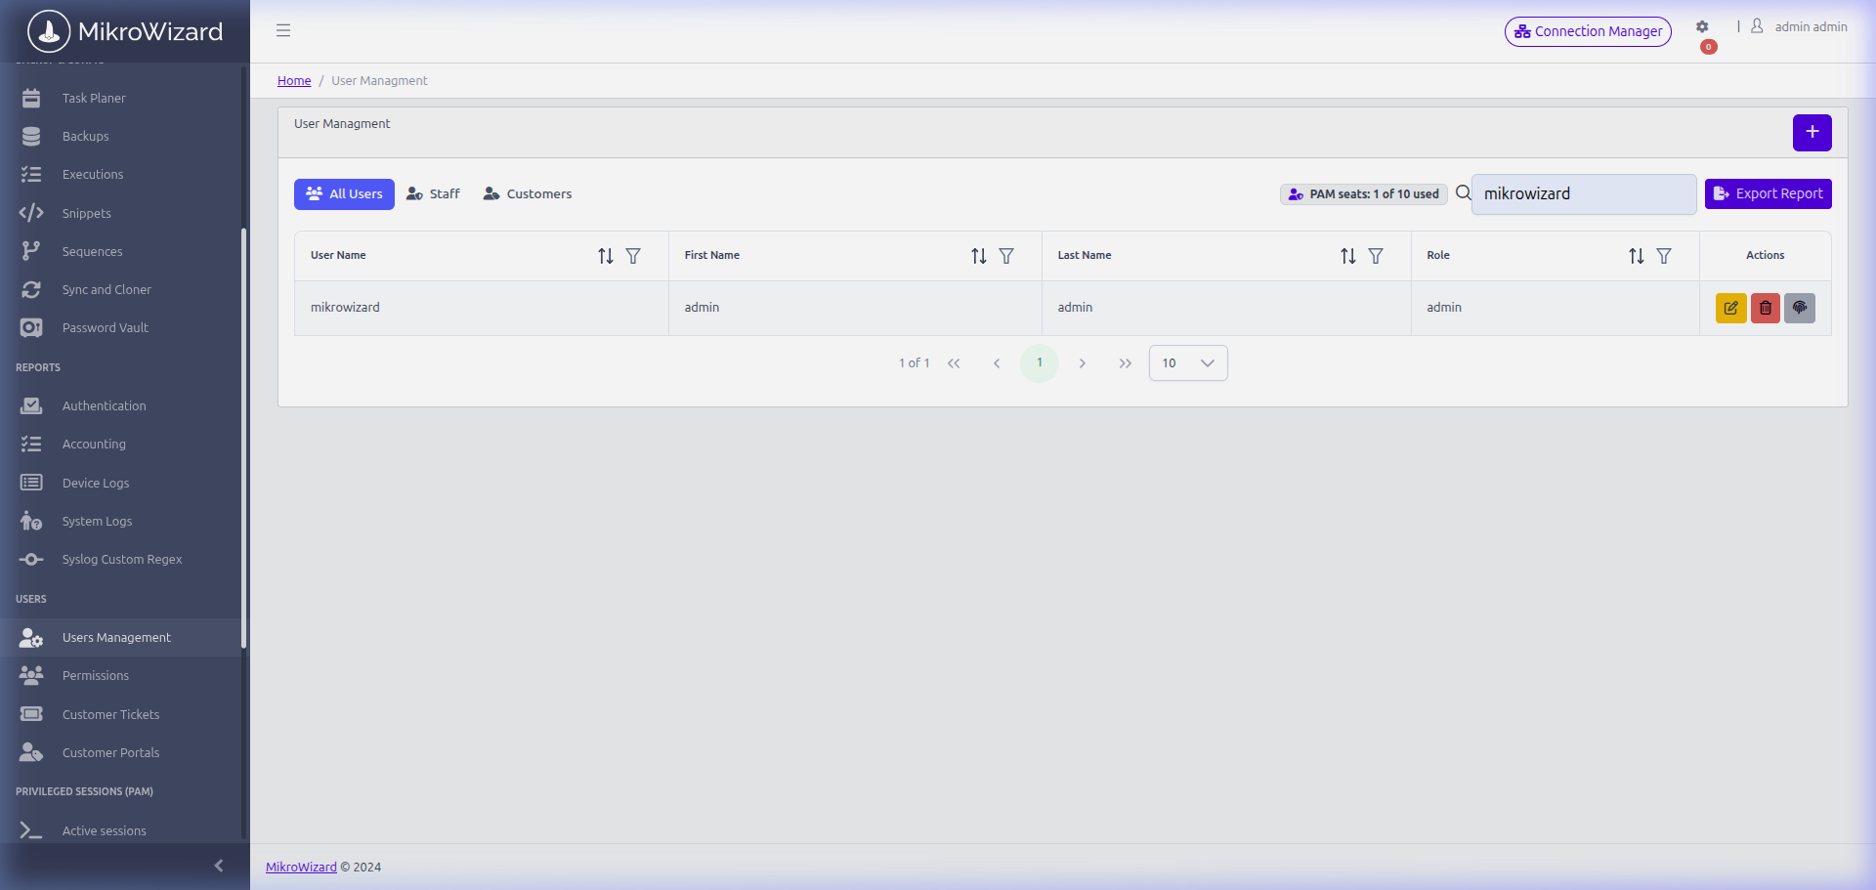Select page 1 in pagination
Image resolution: width=1876 pixels, height=890 pixels.
1040,363
